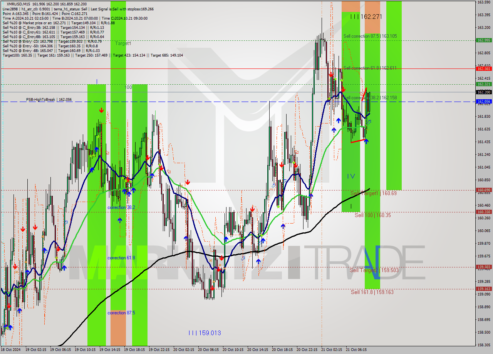Screen dimensions: 493x354
Task: Click the 158.500 price axis value
Action: pos(484,332)
